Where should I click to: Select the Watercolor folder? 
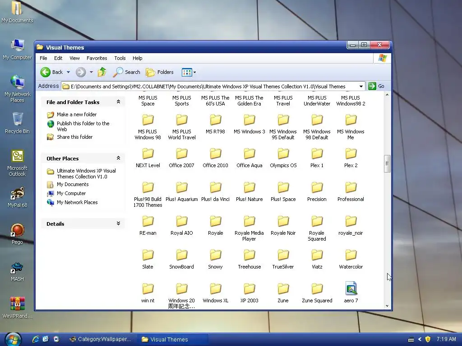click(x=351, y=259)
